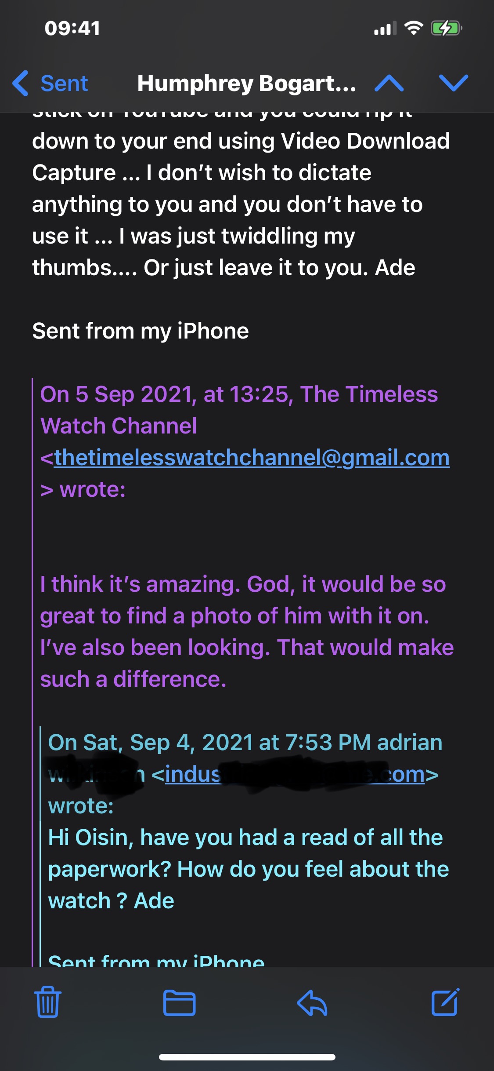Tap the trash icon to delete email
Image resolution: width=494 pixels, height=1071 pixels.
tap(48, 1002)
